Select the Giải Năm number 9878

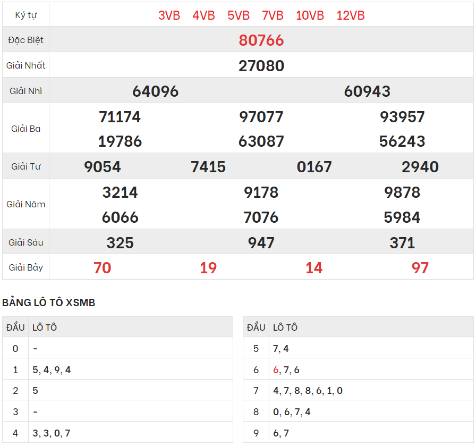[x=402, y=192]
